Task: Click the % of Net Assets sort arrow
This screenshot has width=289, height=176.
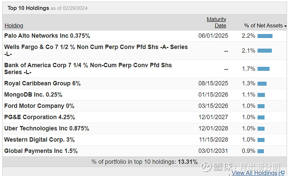Action: [285, 26]
